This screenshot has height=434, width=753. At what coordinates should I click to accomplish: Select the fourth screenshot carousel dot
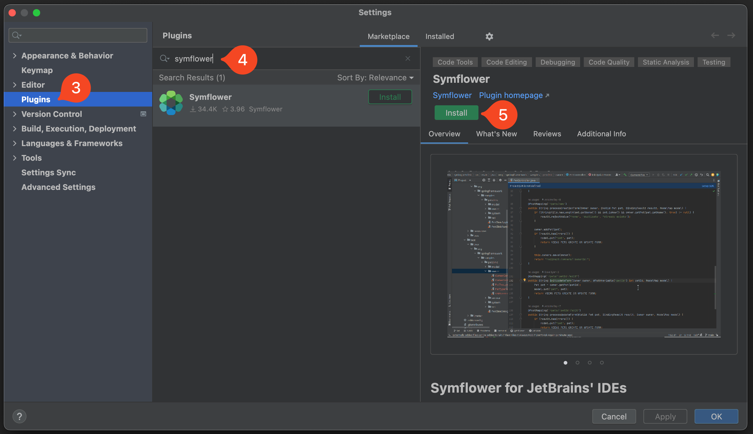tap(602, 362)
